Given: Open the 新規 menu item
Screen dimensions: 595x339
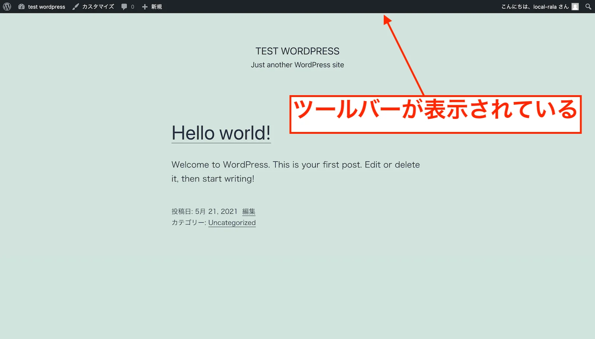Looking at the screenshot, I should pos(157,7).
